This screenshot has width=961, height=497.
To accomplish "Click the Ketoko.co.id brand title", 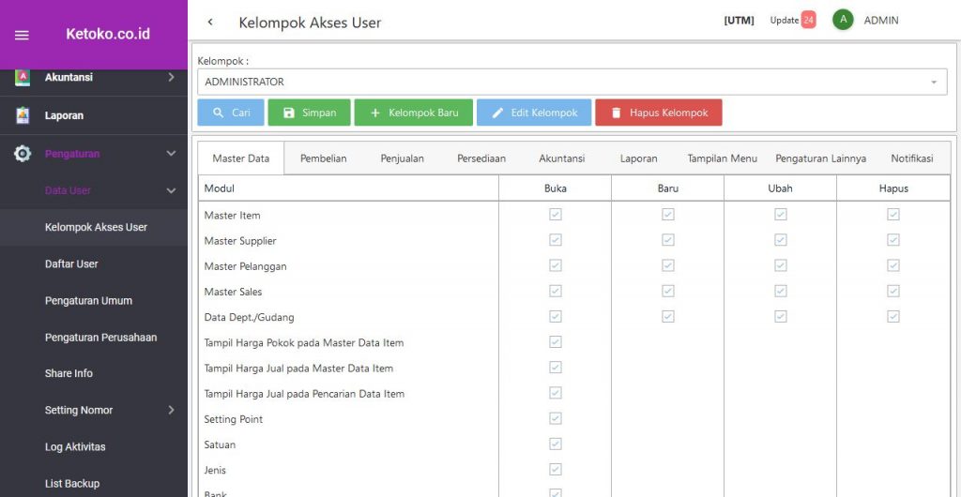I will click(x=108, y=35).
